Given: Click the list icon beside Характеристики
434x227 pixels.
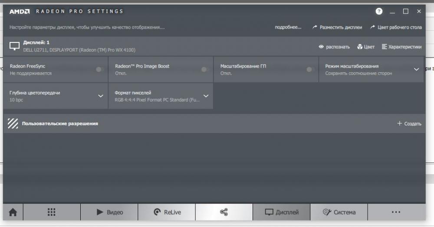Looking at the screenshot, I should [384, 47].
